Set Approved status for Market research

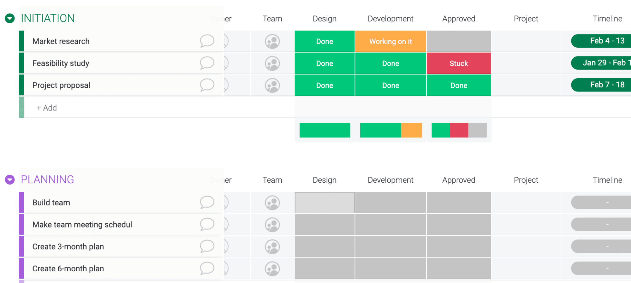coord(459,41)
